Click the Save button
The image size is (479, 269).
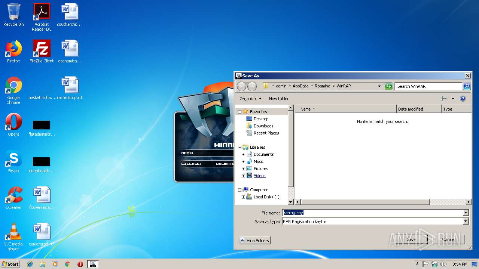tap(411, 239)
